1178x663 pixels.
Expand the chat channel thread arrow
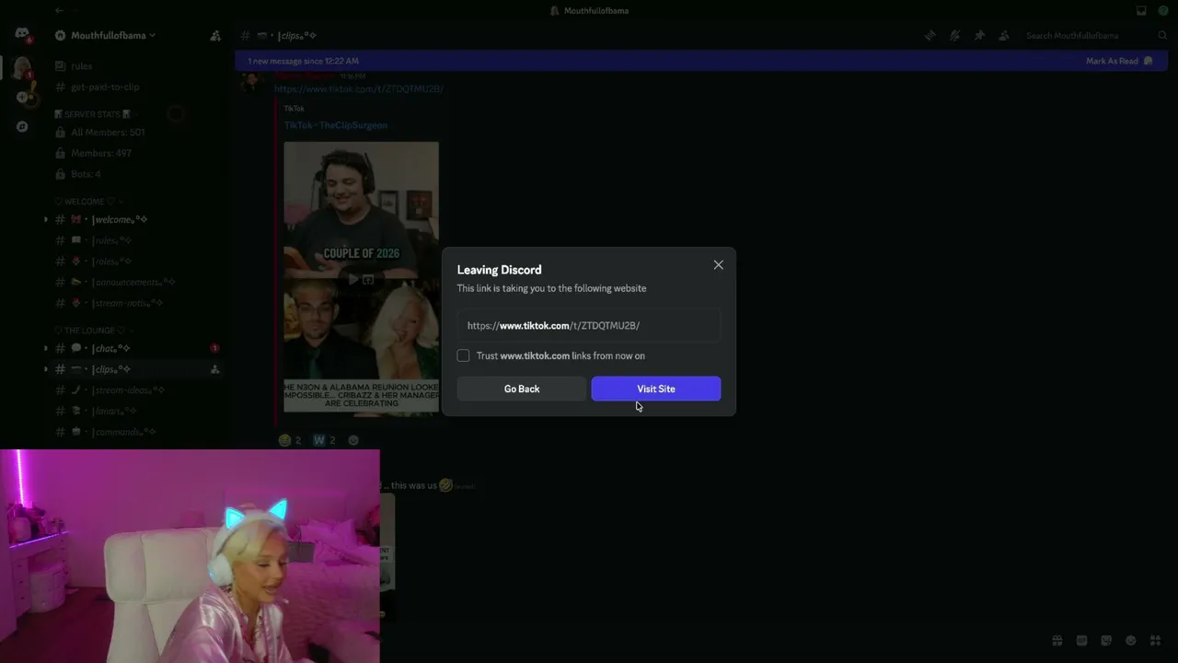pos(46,348)
